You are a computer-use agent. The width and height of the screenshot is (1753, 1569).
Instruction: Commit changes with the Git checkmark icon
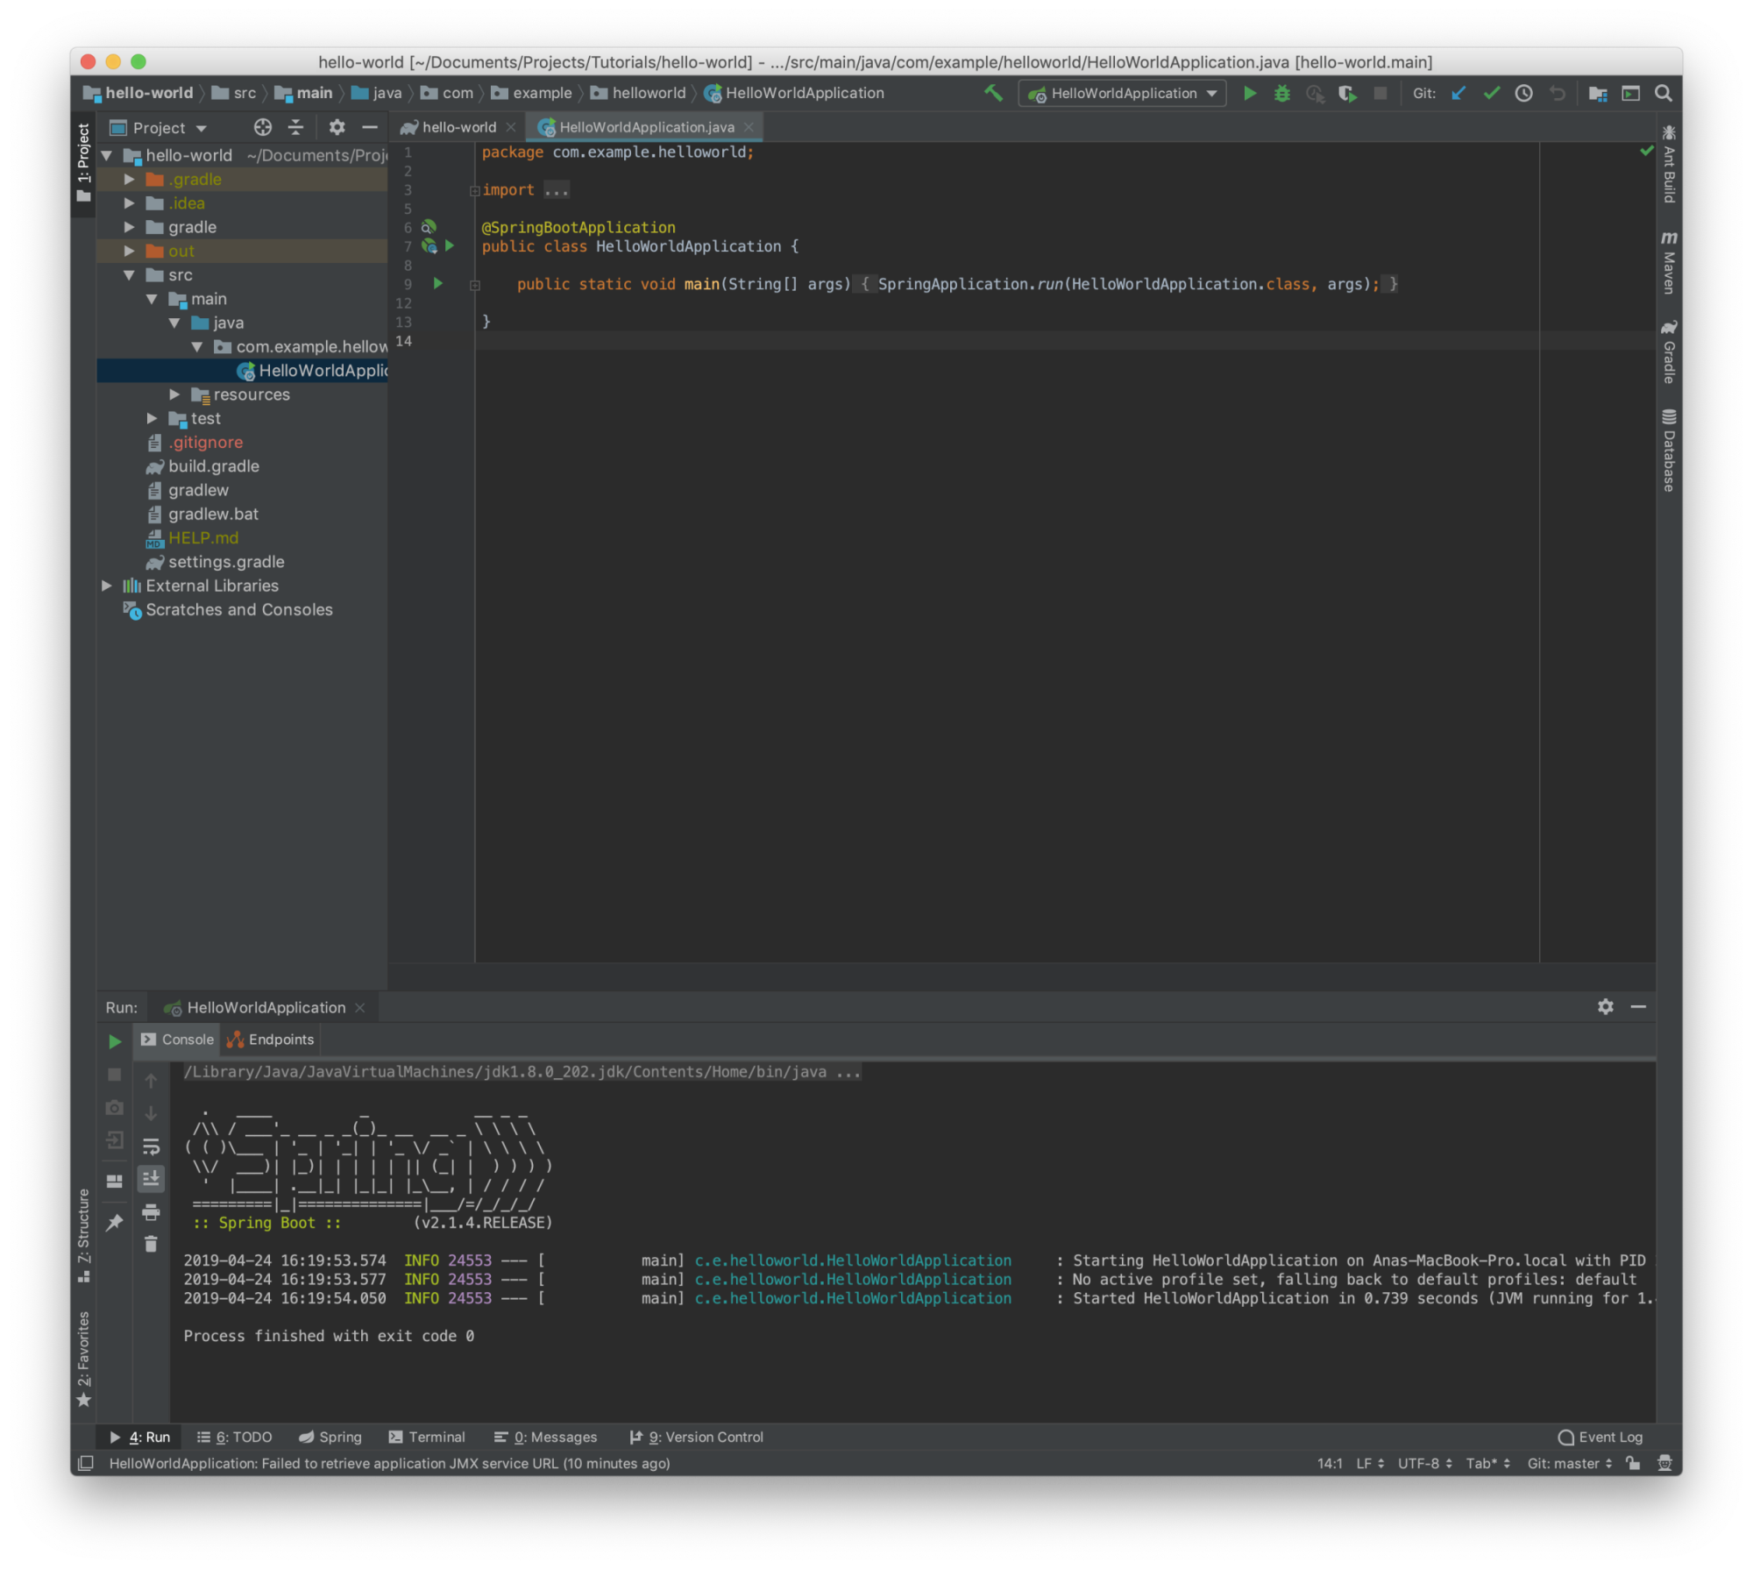tap(1491, 93)
